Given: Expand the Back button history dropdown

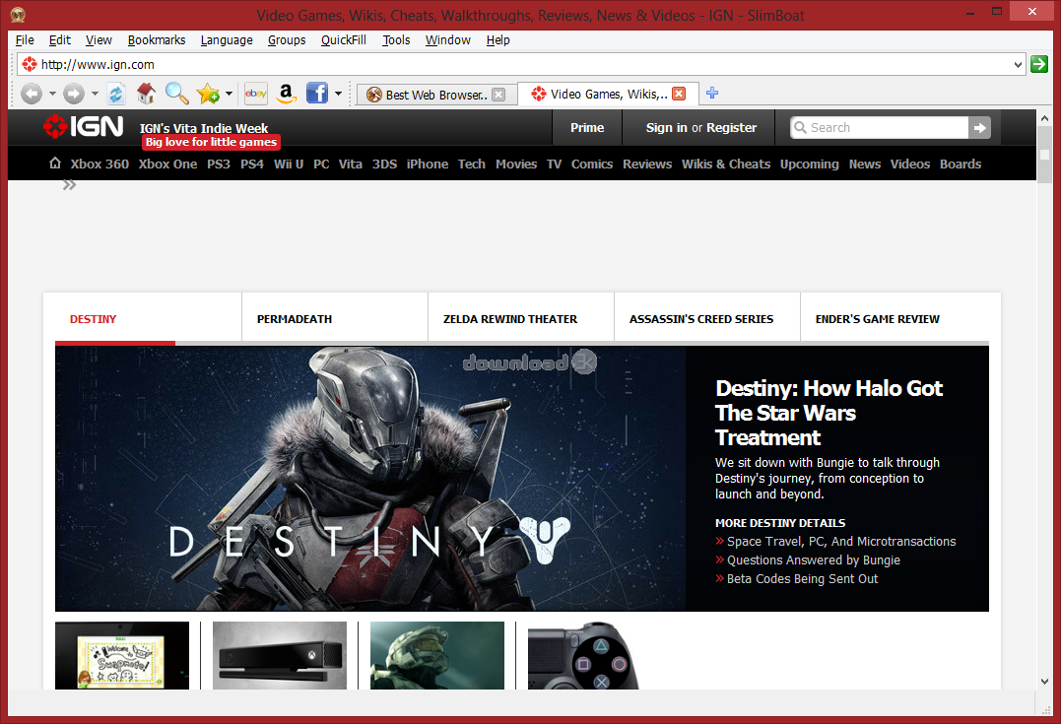Looking at the screenshot, I should pyautogui.click(x=52, y=94).
